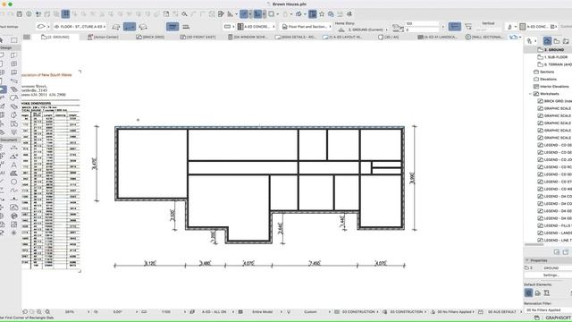Toggle the highlighted slab reference plane button
572x322 pixels.
(x=172, y=26)
